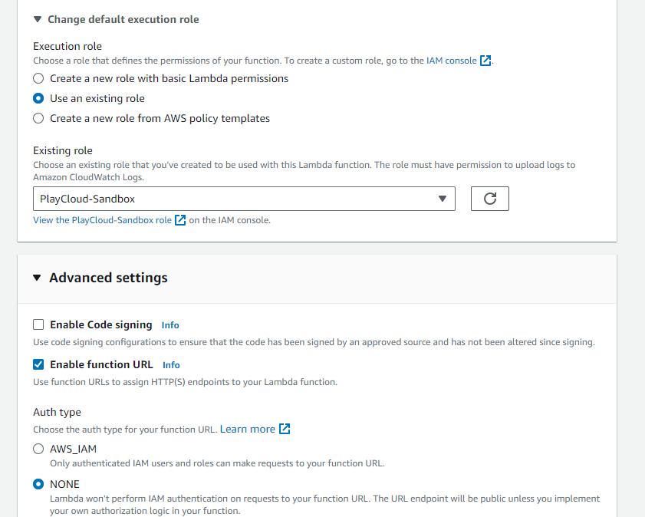Choose NONE auth type

coord(38,484)
